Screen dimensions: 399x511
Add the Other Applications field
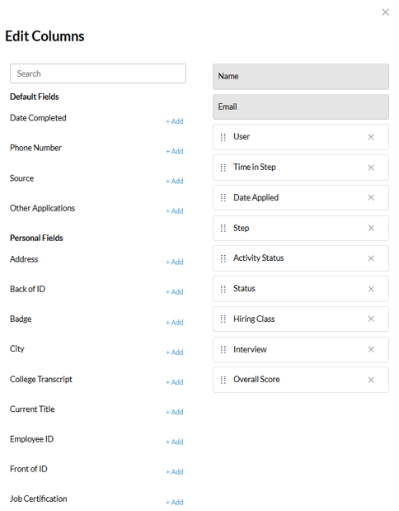click(x=175, y=211)
